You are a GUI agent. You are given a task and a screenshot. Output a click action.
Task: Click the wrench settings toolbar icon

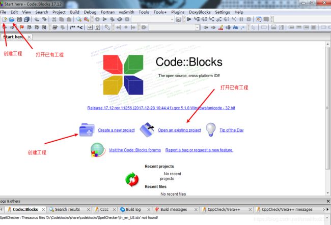107,27
